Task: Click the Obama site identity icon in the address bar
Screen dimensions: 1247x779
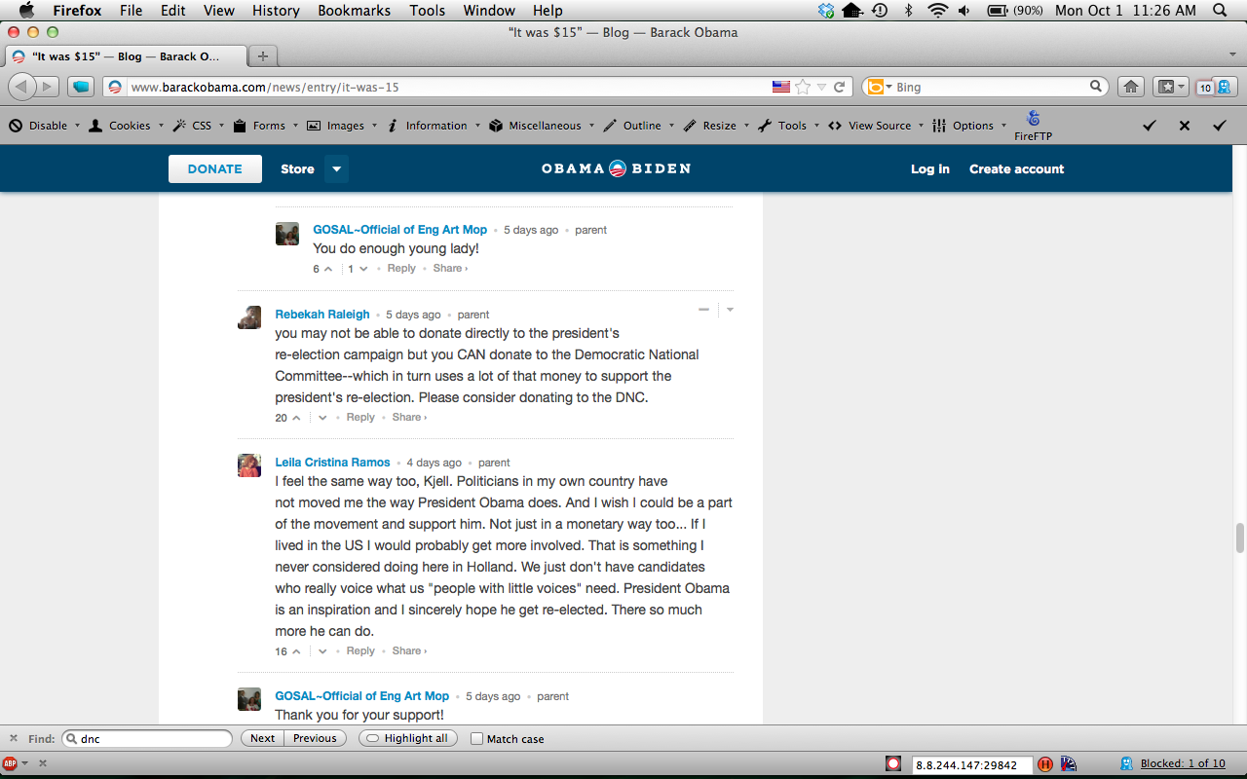Action: 115,87
